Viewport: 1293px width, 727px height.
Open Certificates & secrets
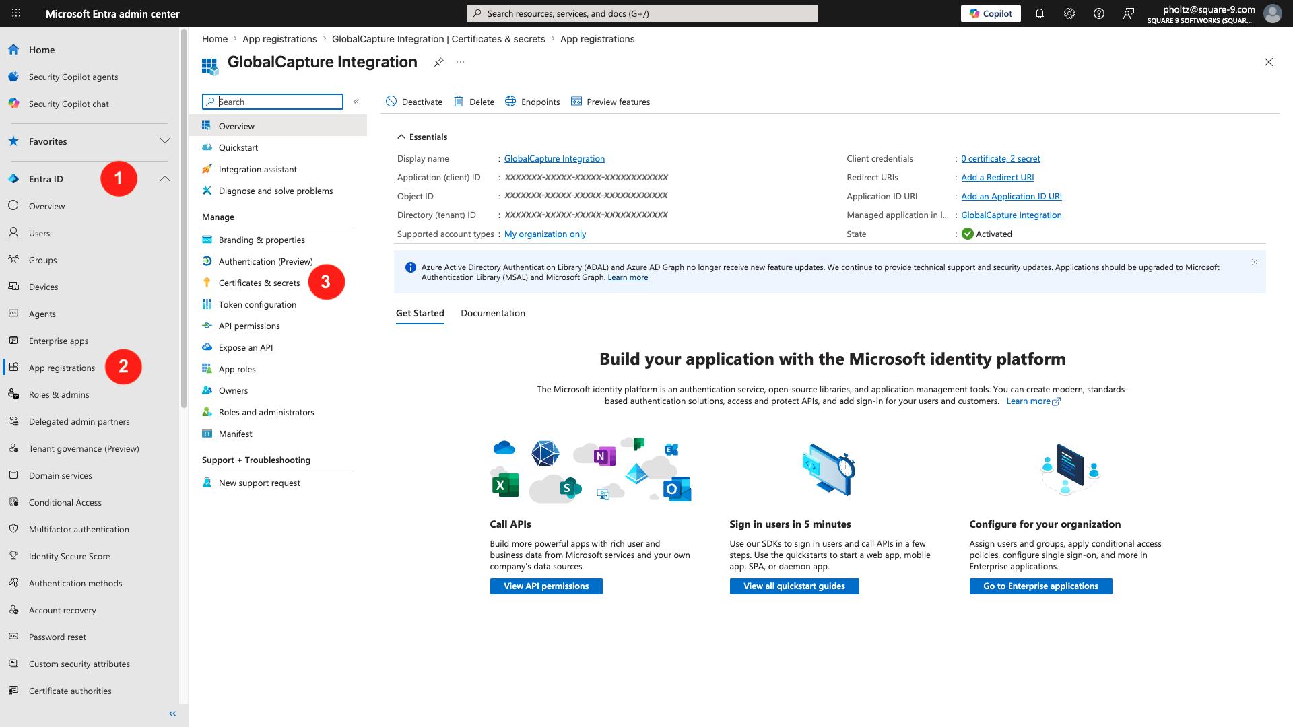point(259,283)
